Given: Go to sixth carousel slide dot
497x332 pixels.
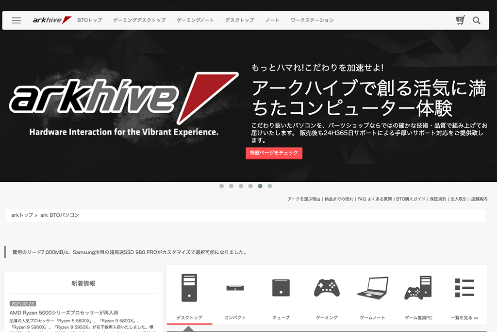Looking at the screenshot, I should 270,186.
